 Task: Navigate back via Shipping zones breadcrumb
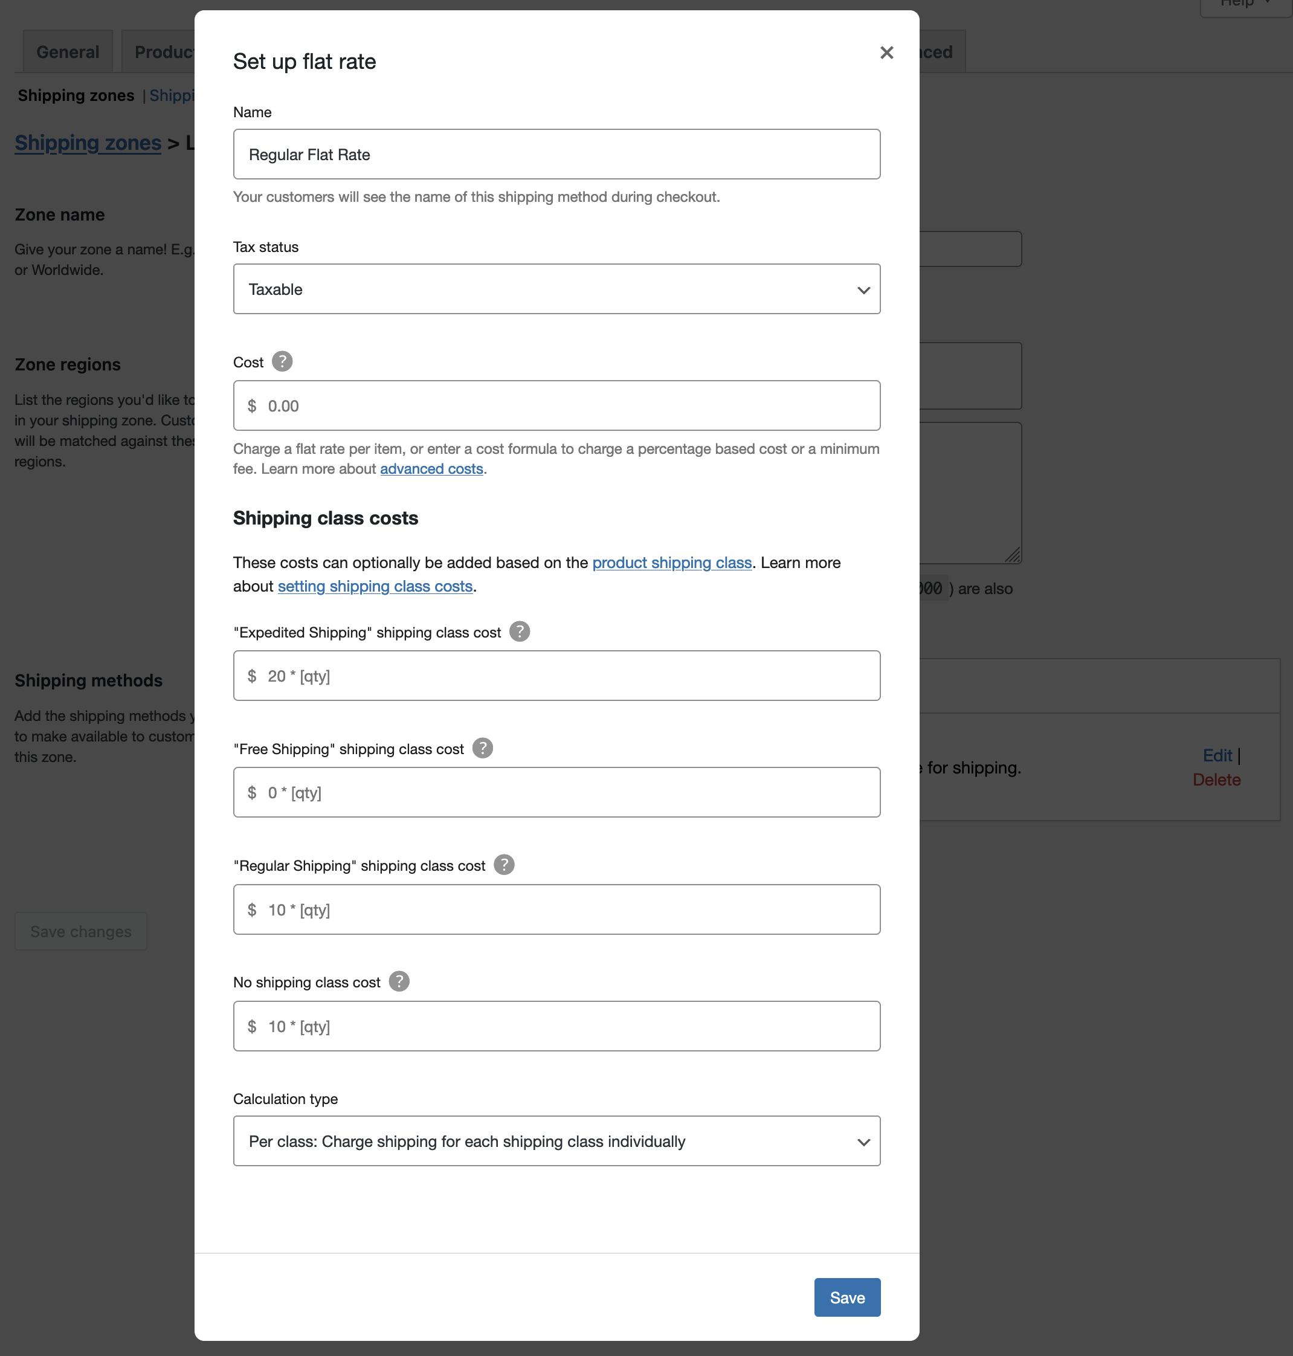(88, 143)
